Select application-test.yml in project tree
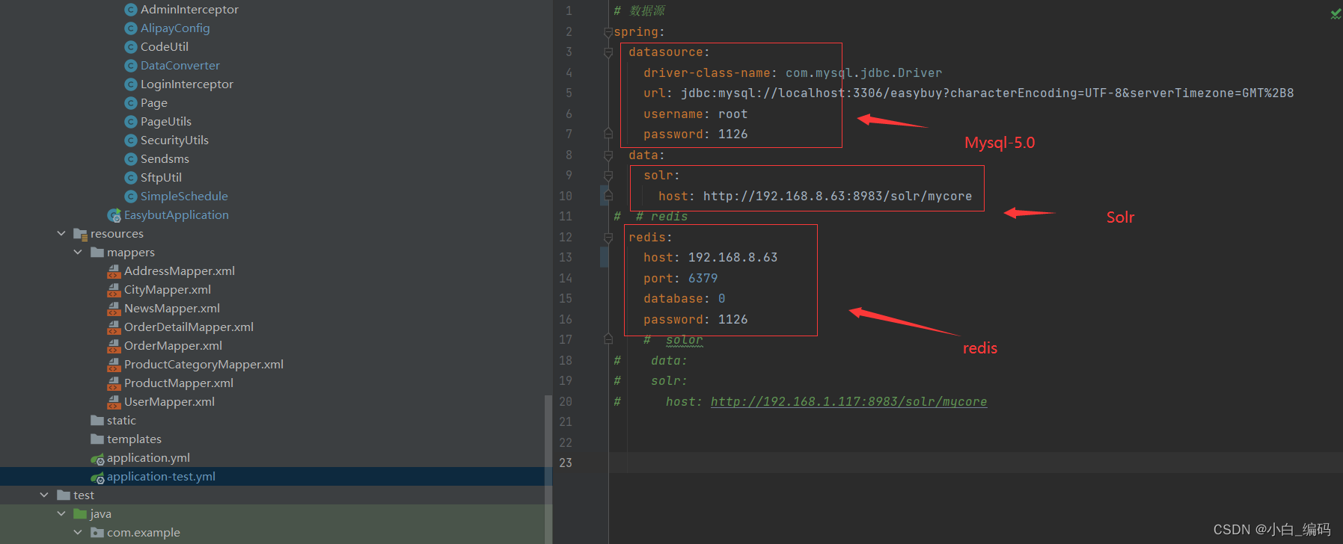The height and width of the screenshot is (544, 1343). tap(161, 477)
